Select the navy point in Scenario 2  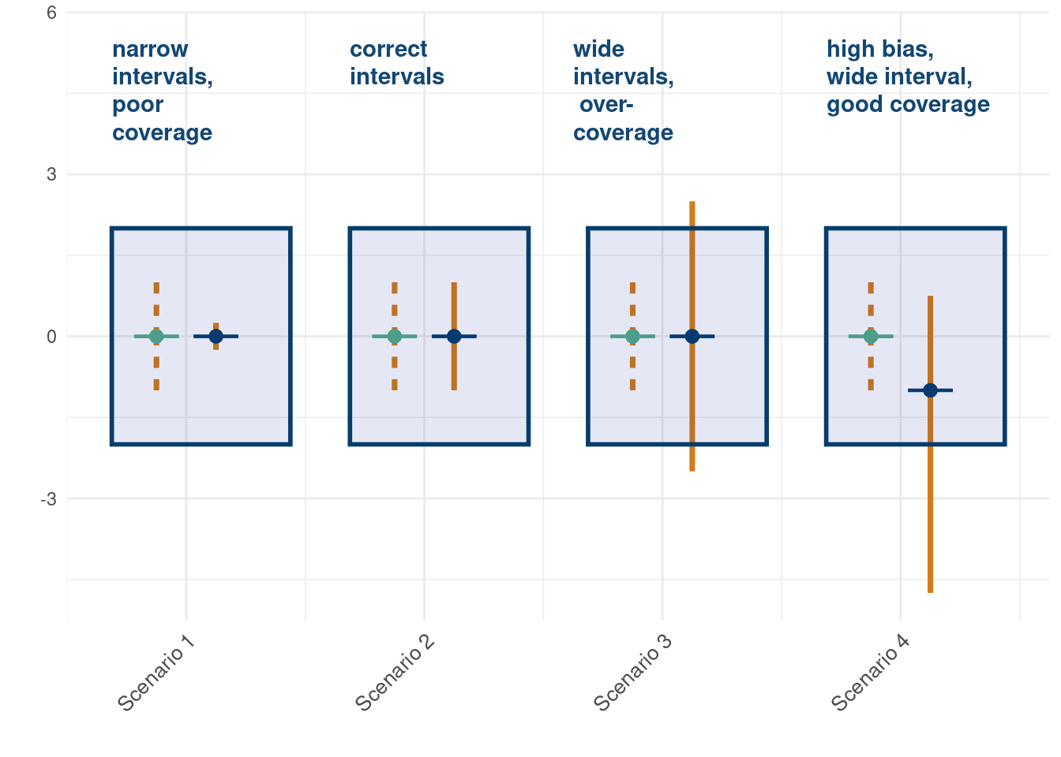coord(454,337)
